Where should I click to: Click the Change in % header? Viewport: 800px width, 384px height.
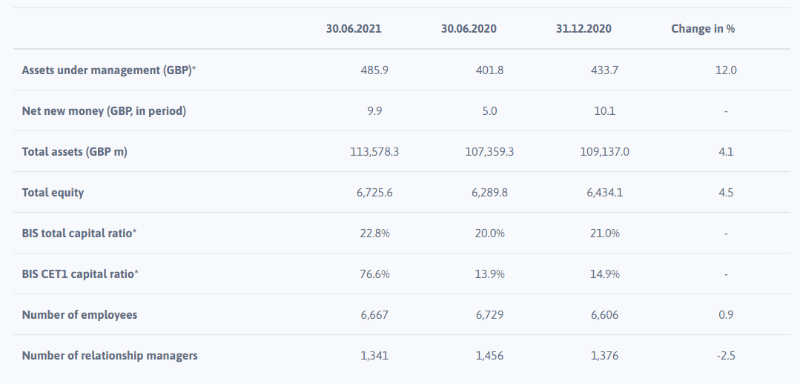point(703,29)
